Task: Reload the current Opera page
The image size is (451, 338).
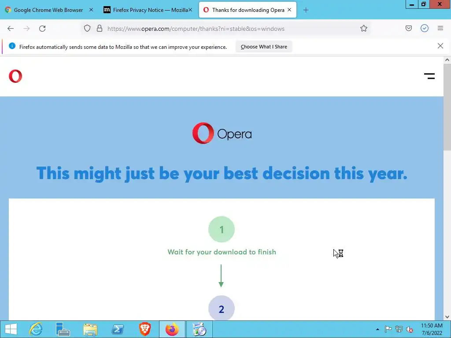Action: point(42,29)
